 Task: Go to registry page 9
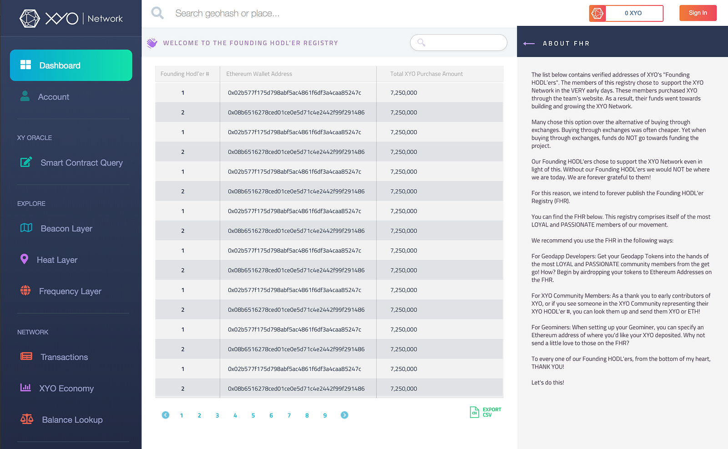click(325, 415)
